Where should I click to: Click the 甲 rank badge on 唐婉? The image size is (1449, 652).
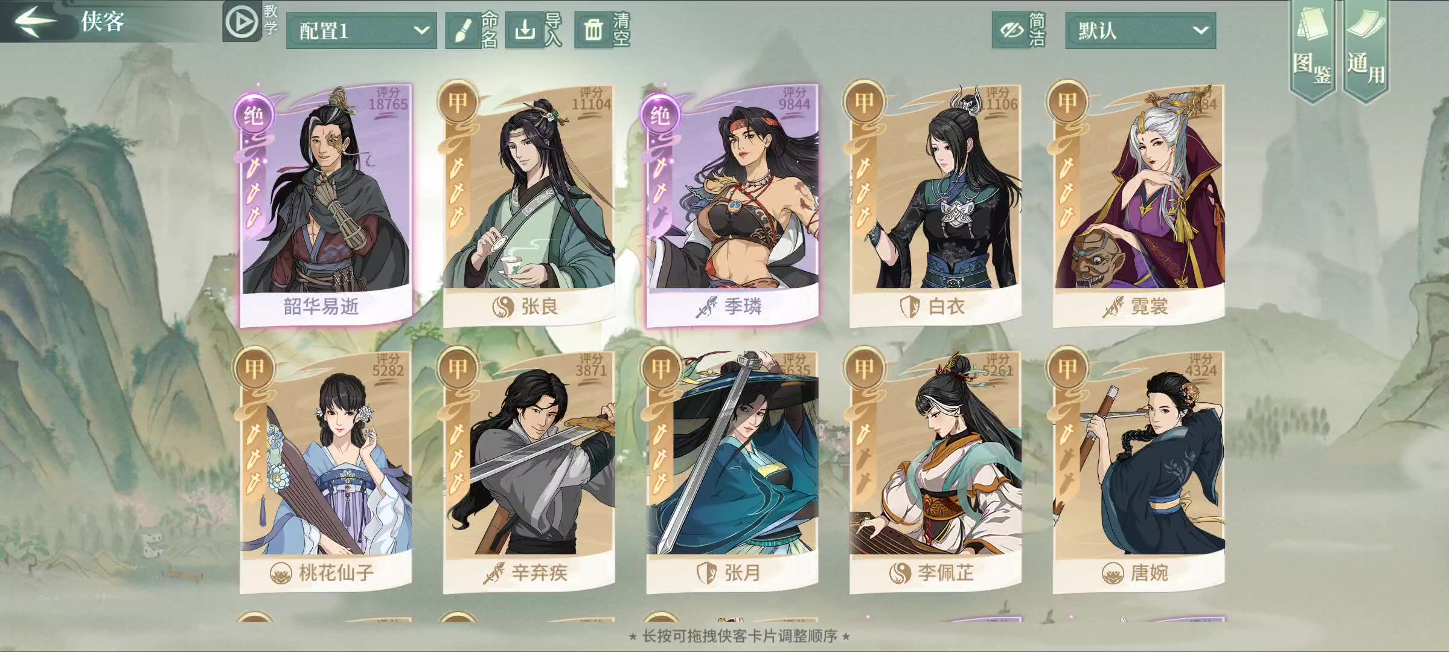1067,368
